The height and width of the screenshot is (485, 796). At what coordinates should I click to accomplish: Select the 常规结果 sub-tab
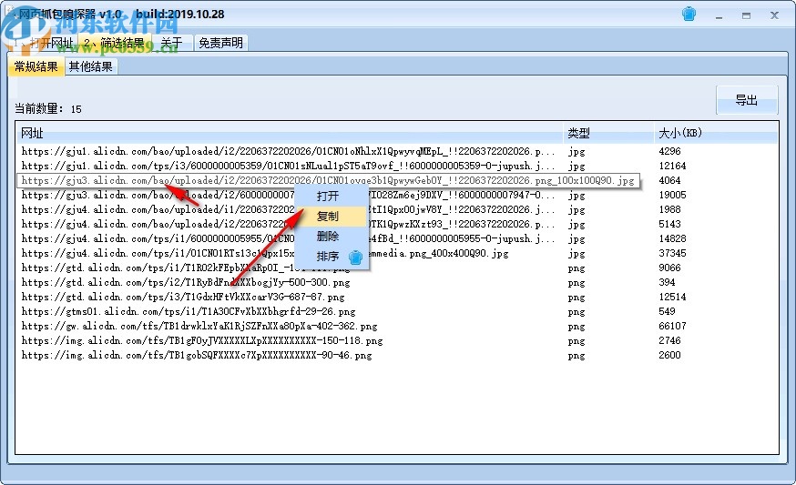36,66
